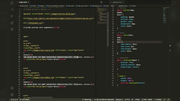Click the Watching... Sass status item
The height and width of the screenshot is (101, 180).
coord(87,100)
